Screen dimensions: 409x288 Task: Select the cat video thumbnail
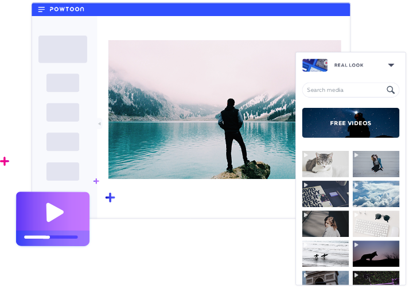point(325,164)
